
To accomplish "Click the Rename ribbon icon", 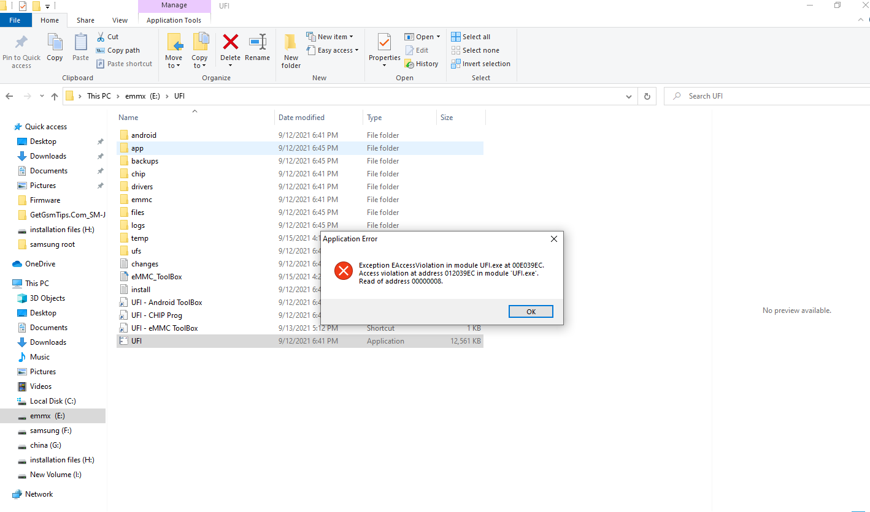I will (257, 42).
